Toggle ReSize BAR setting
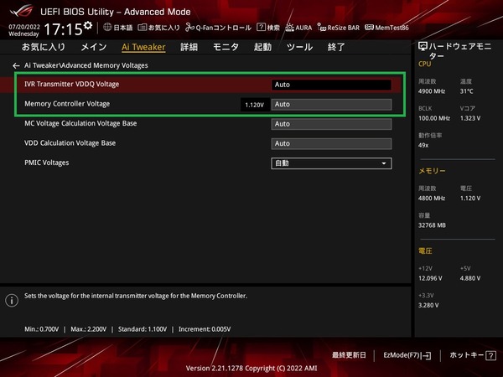Screen dimensions: 503x377 pos(339,28)
